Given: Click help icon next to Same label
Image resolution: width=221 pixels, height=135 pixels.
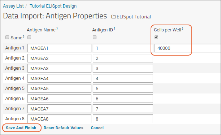Looking at the screenshot, I should pyautogui.click(x=24, y=36).
